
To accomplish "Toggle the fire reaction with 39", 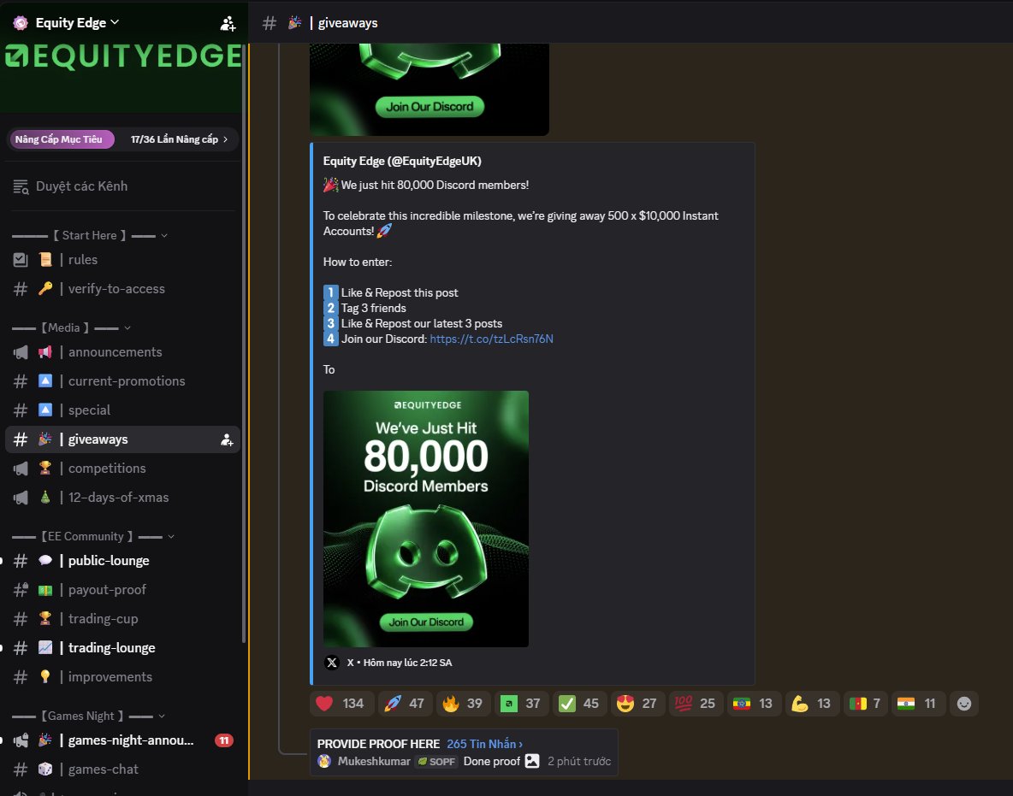I will coord(463,703).
